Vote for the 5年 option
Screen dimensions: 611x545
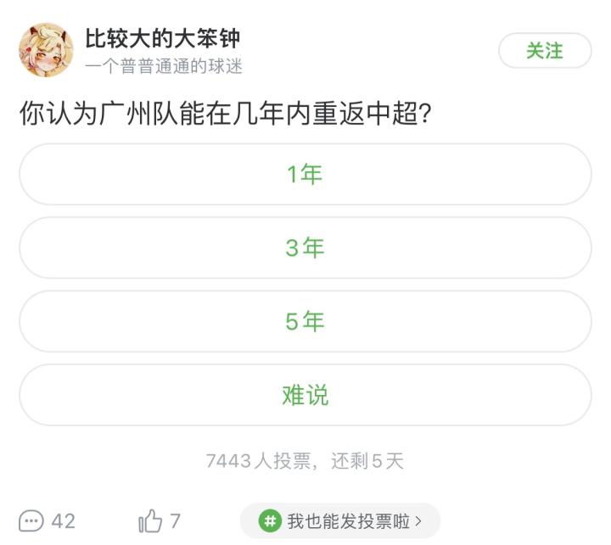click(x=305, y=321)
